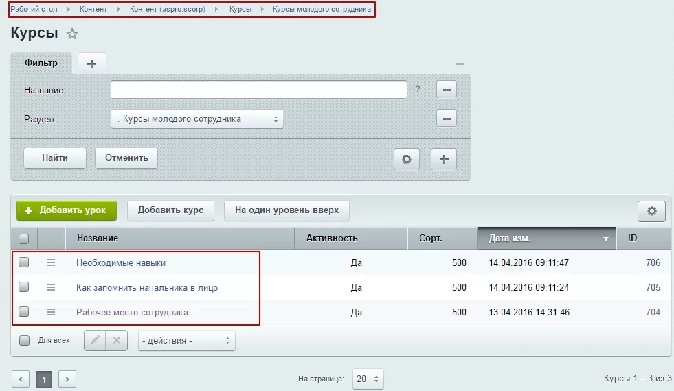This screenshot has height=391, width=674.
Task: Open the ID 704 link
Action: [x=653, y=312]
